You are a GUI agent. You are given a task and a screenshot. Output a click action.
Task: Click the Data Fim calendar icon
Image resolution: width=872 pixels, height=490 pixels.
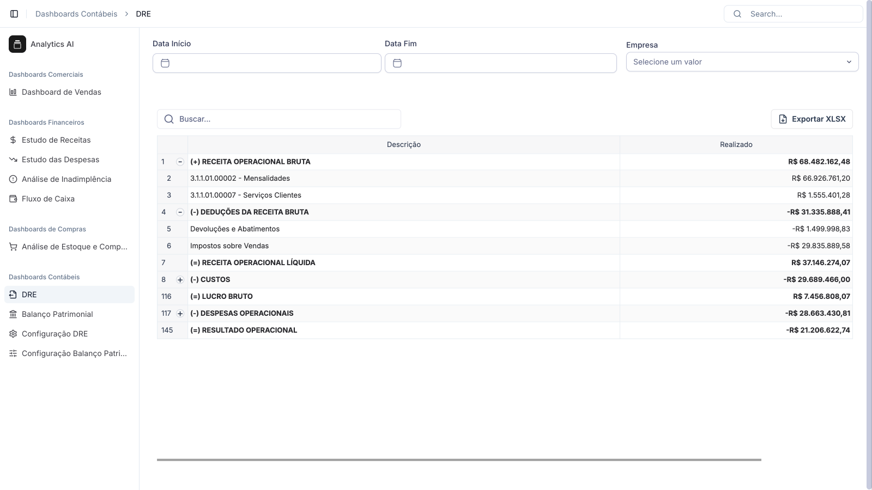pyautogui.click(x=397, y=63)
